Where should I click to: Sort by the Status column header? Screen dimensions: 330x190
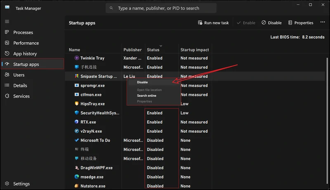tap(153, 50)
